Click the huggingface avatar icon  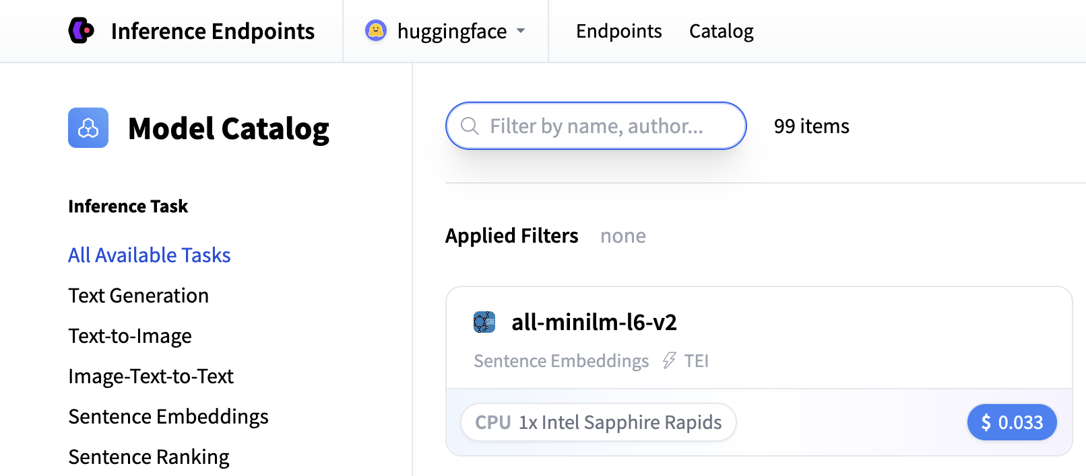tap(376, 30)
